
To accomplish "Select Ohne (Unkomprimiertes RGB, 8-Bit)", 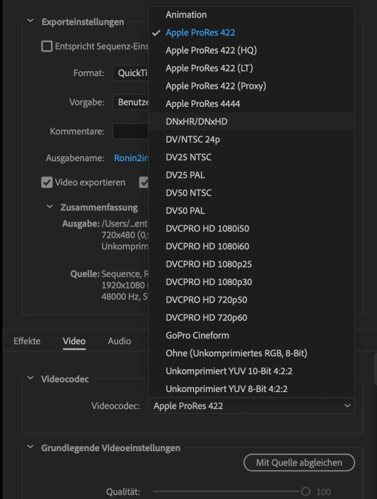I will tap(251, 353).
